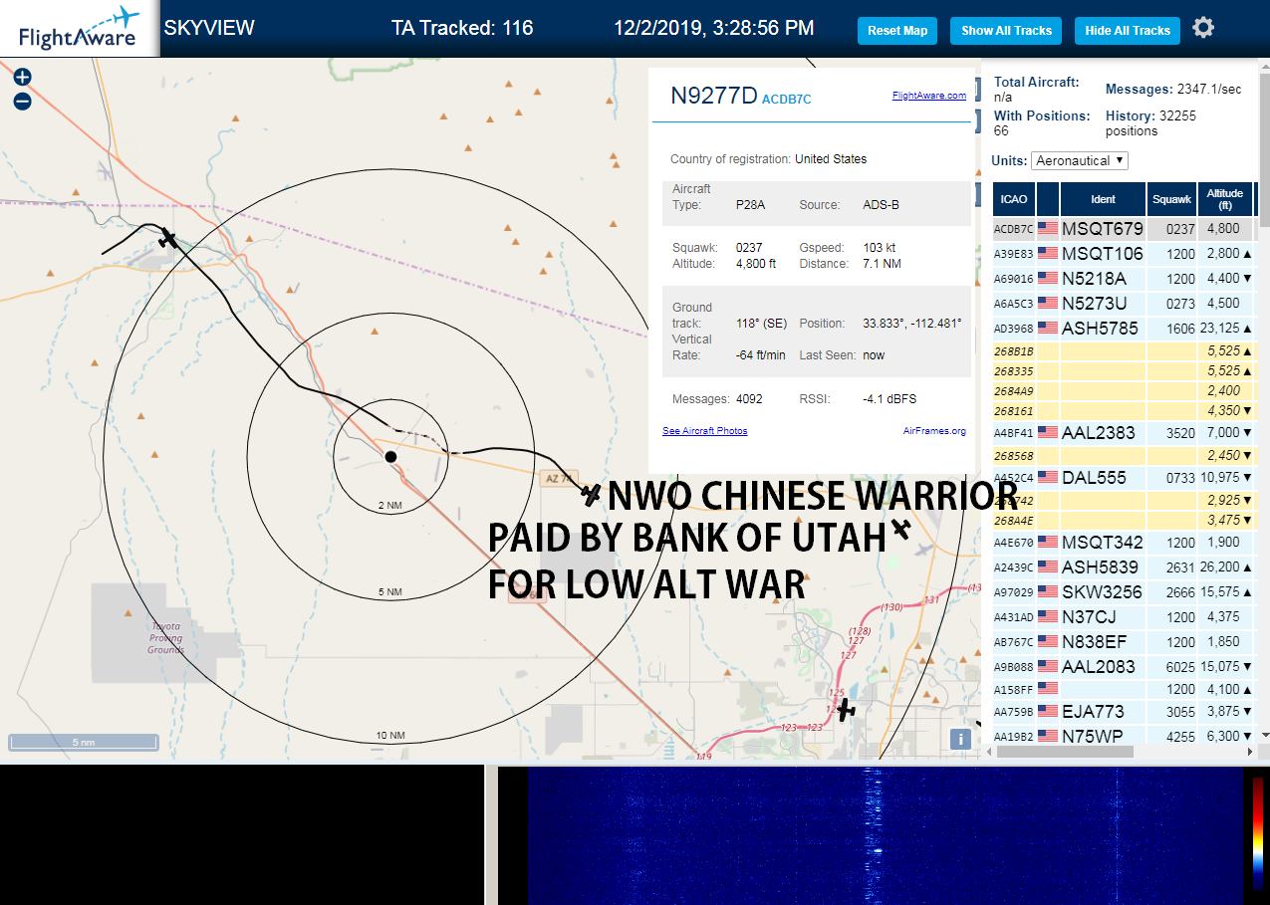Click the receiver location dot at ring center
Viewport: 1270px width, 905px height.
[390, 456]
